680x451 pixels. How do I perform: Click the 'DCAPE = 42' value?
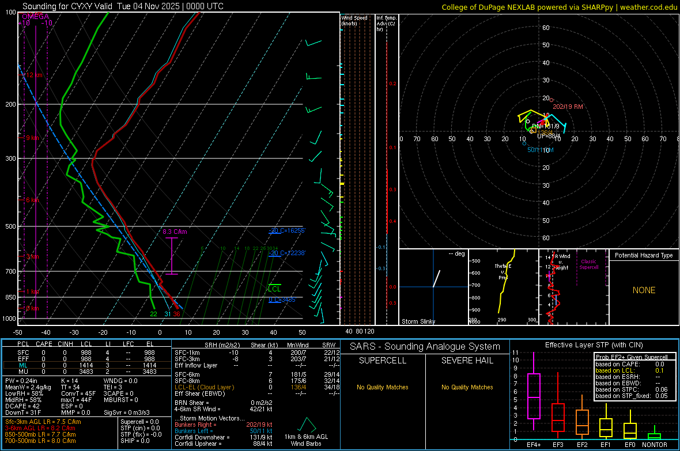(22, 406)
